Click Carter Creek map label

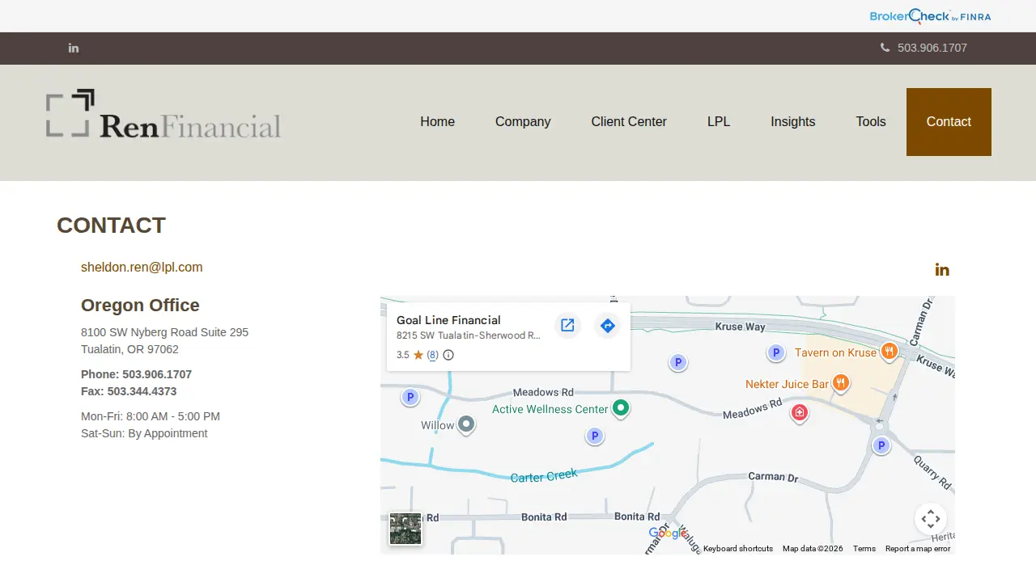coord(544,476)
